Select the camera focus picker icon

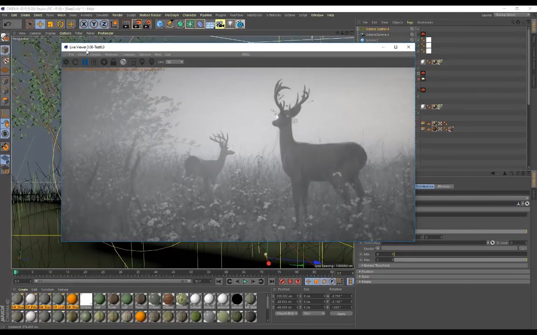click(x=142, y=62)
